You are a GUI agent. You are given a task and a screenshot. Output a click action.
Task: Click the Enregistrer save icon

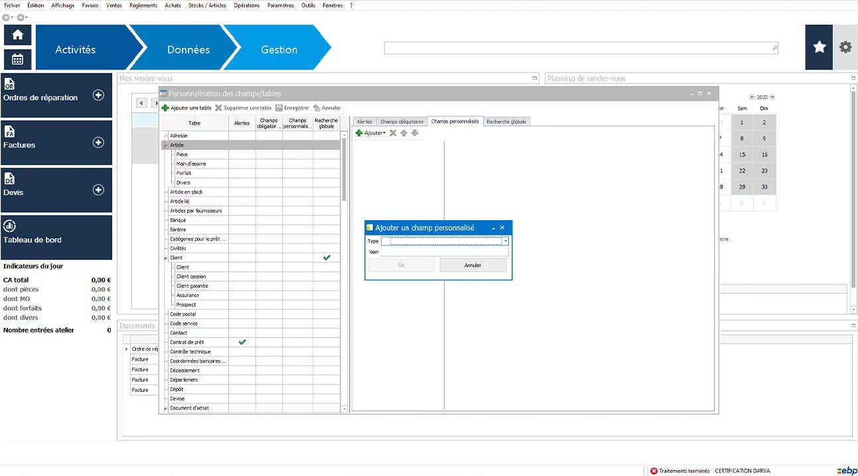[x=279, y=108]
